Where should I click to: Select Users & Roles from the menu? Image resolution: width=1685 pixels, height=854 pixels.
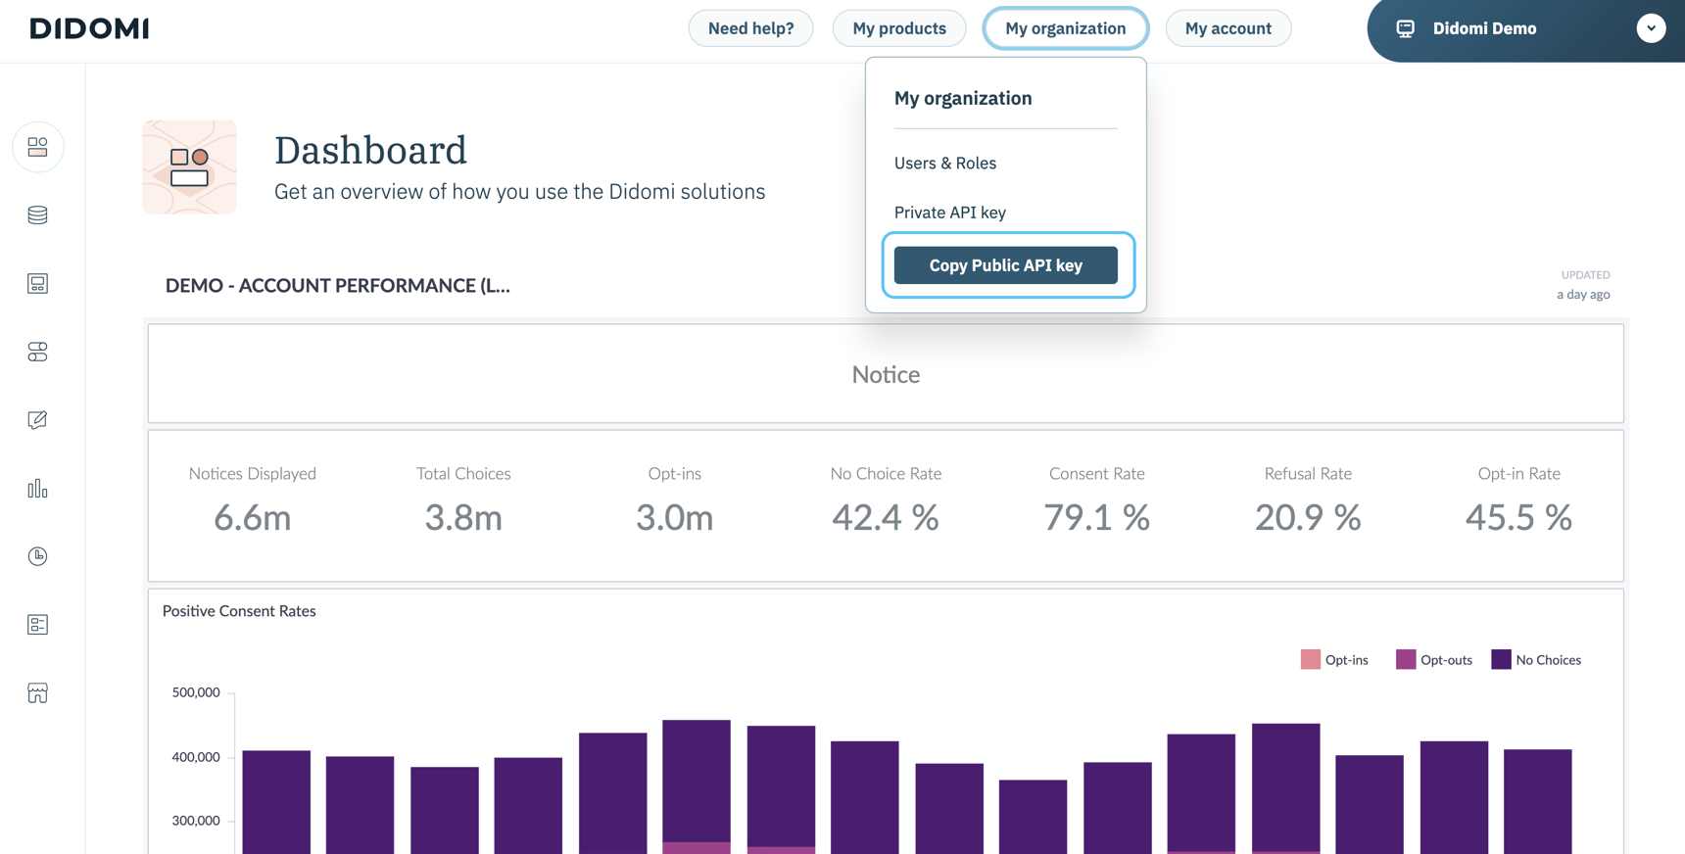(x=945, y=164)
